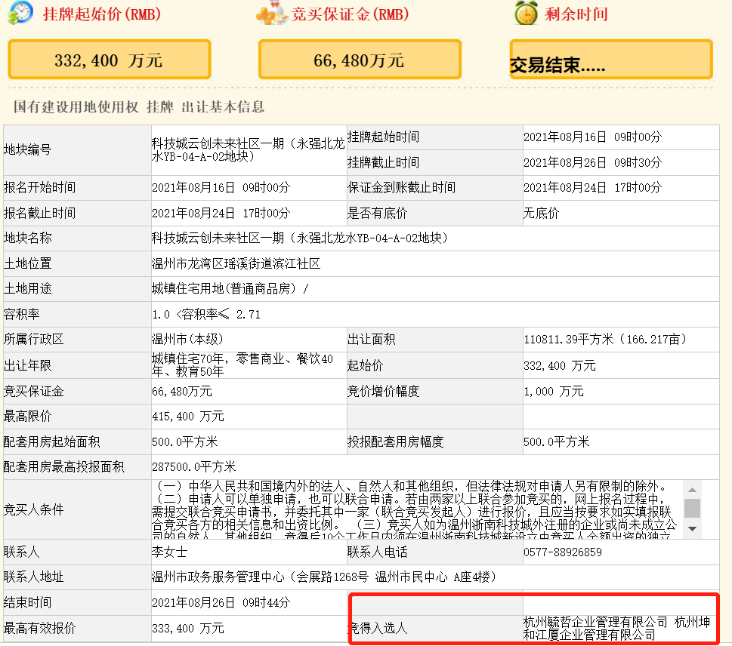
Task: Click the 容积率 value 1.0 to 2.71
Action: 206,315
